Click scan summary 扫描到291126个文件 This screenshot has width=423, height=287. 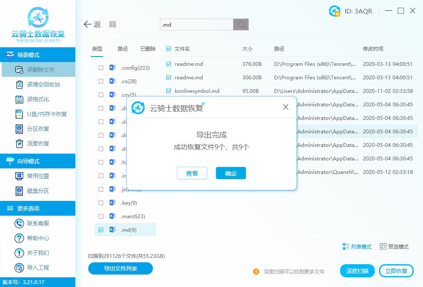[x=126, y=256]
